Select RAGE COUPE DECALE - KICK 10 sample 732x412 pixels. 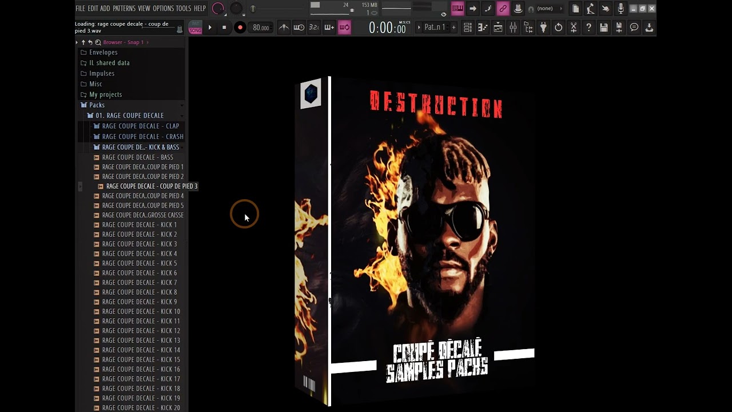tap(140, 312)
